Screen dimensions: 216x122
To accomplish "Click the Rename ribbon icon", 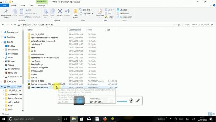I will 67,13.
